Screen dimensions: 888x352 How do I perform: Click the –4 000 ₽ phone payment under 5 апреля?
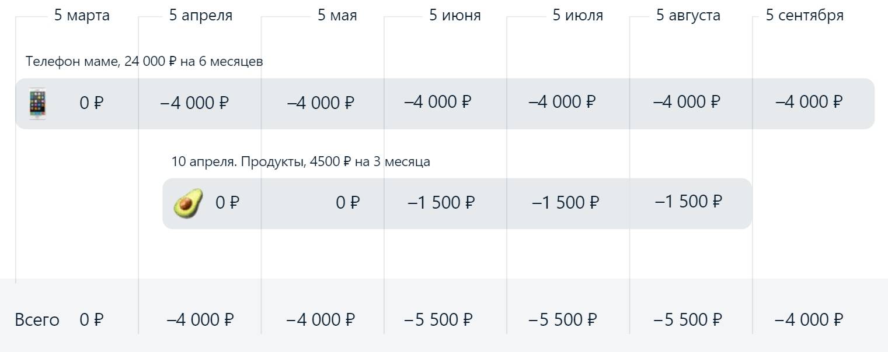point(194,103)
